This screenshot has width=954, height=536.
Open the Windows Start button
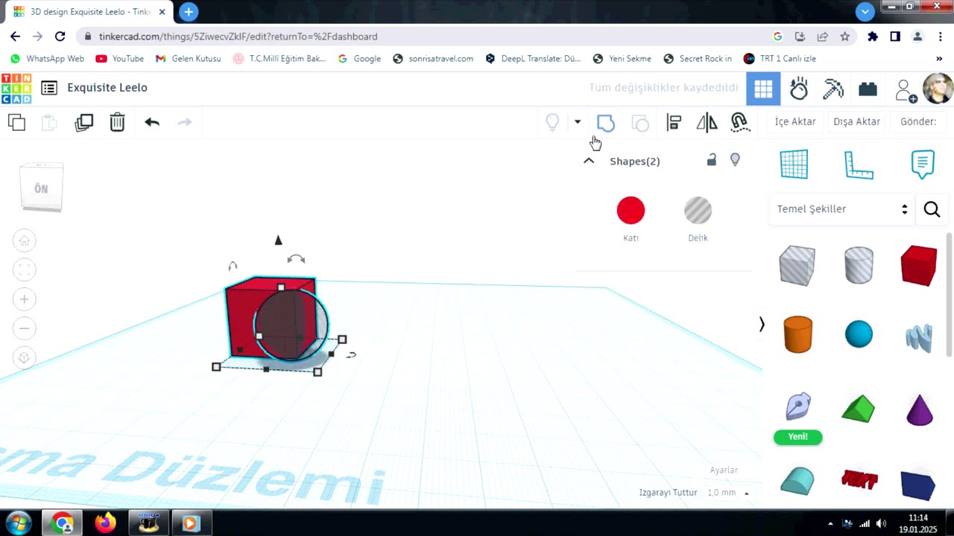click(x=17, y=523)
